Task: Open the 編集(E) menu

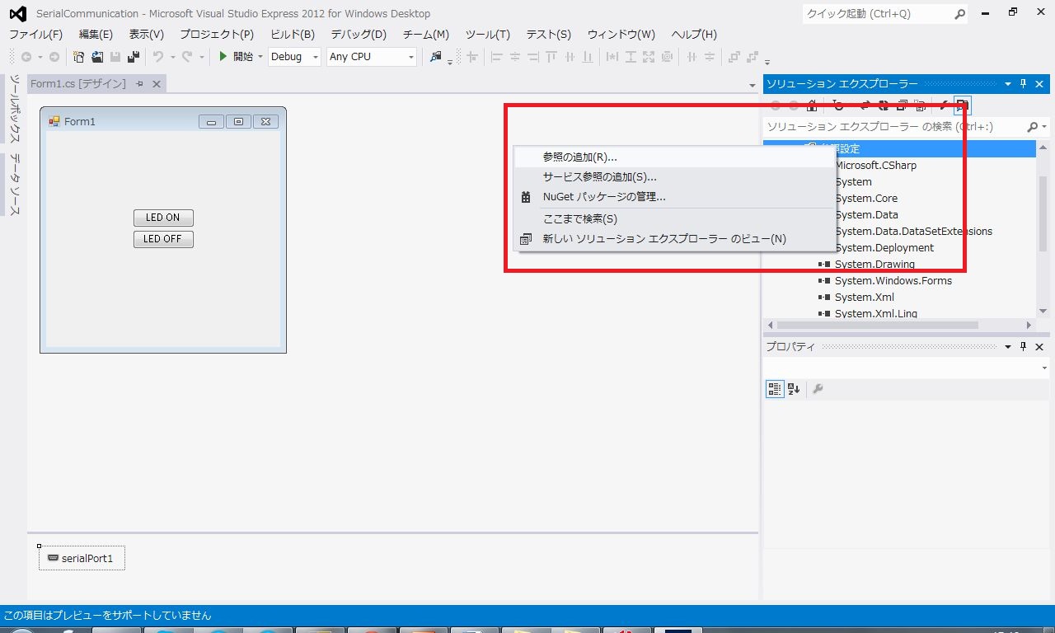Action: [x=96, y=35]
